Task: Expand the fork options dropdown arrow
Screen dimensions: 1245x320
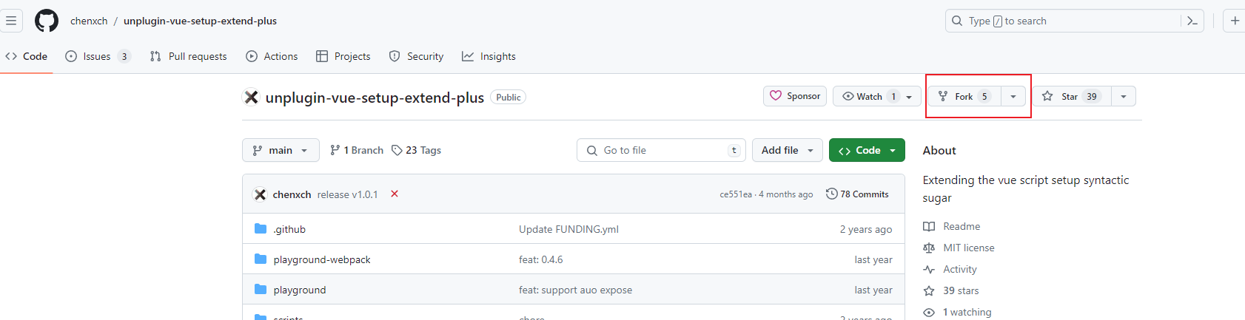Action: point(1013,96)
